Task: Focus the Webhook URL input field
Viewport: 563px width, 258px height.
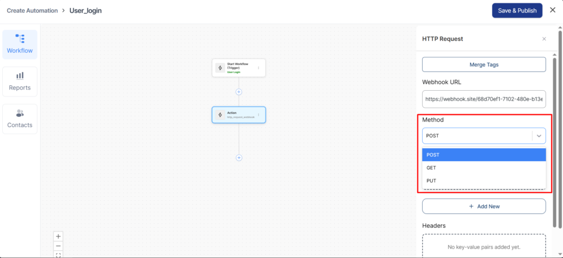Action: click(484, 100)
